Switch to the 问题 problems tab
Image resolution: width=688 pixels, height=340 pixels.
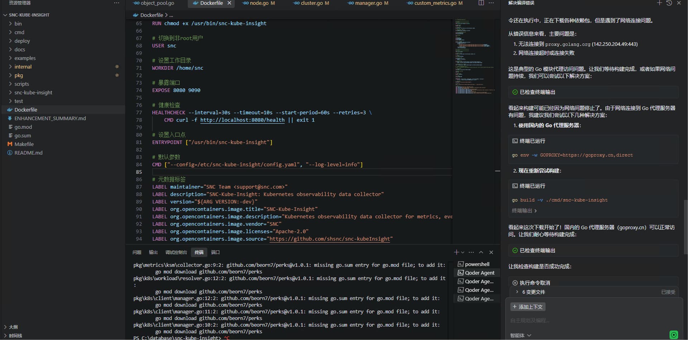point(137,252)
